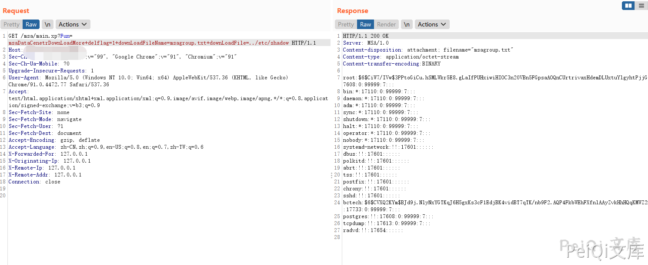
Task: Click the postfix shadow entry
Action: pyautogui.click(x=376, y=182)
